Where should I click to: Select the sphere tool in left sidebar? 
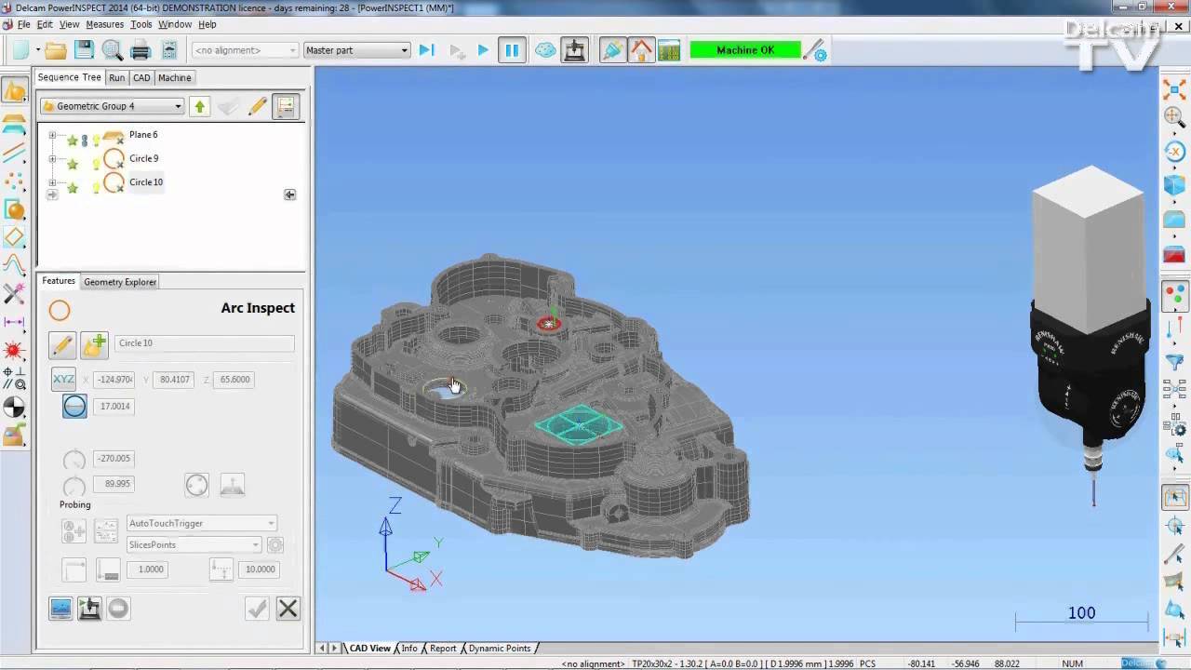click(14, 209)
